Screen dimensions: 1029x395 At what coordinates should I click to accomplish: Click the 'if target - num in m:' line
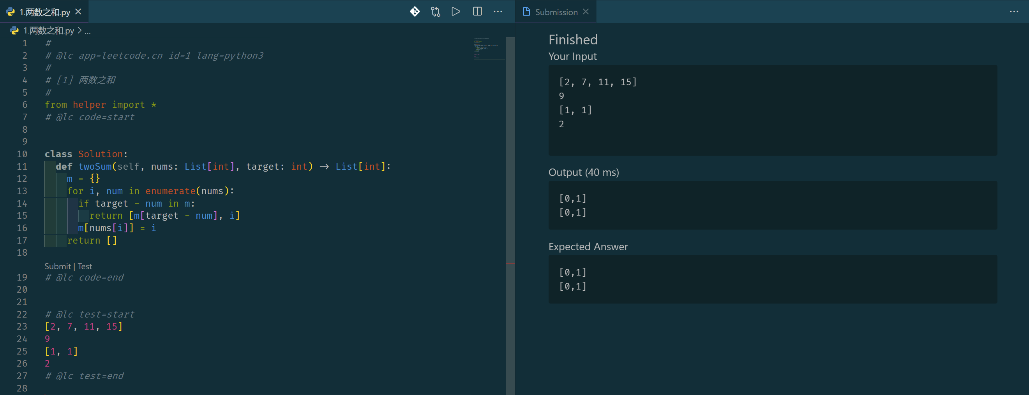coord(136,204)
